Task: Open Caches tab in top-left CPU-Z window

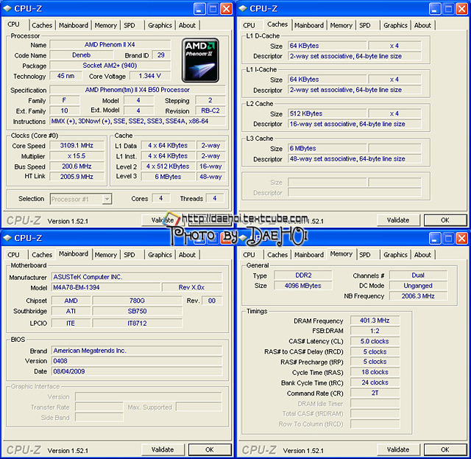Action: click(42, 25)
